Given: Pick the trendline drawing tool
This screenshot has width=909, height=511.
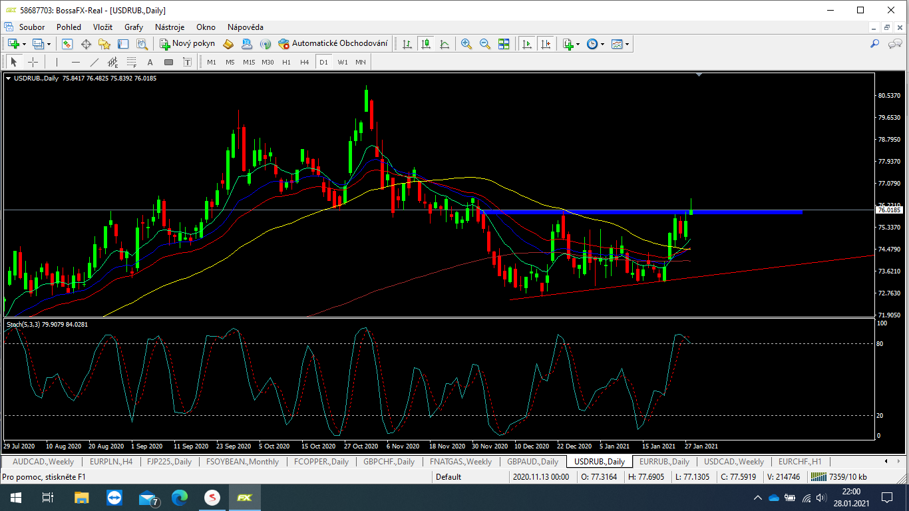Looking at the screenshot, I should (x=94, y=62).
